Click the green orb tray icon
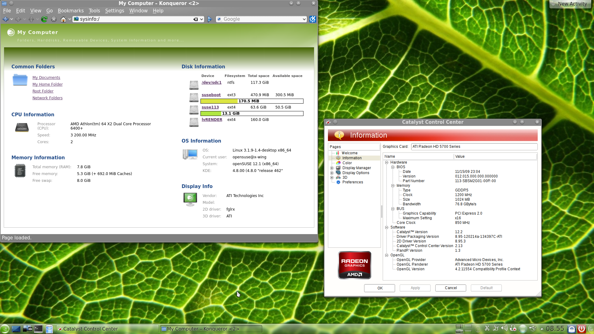The width and height of the screenshot is (594, 334). tap(523, 329)
